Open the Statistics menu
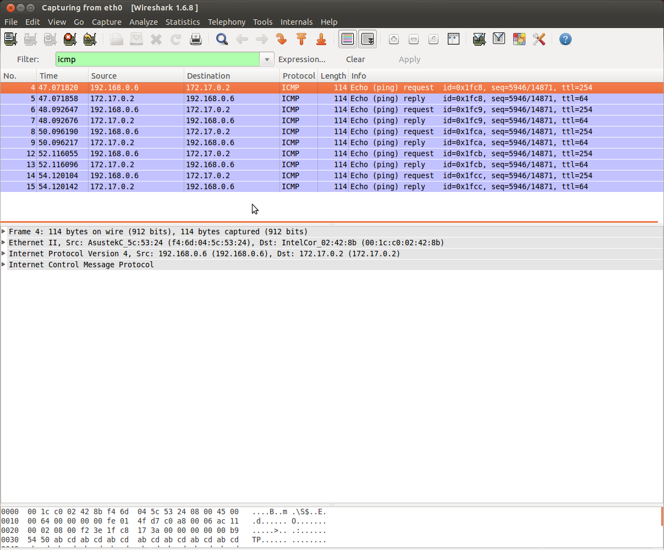The width and height of the screenshot is (664, 550). pos(183,22)
